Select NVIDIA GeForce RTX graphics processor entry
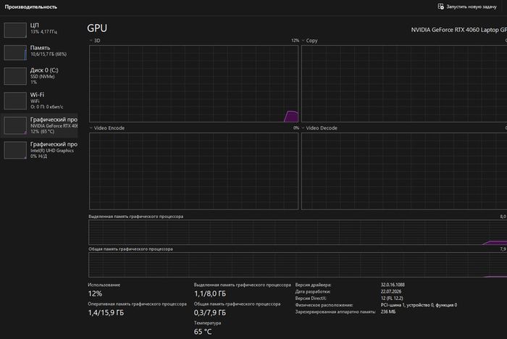The image size is (507, 339). (40, 125)
